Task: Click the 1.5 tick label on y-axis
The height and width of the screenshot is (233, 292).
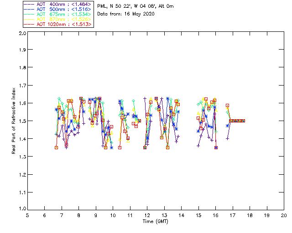Action: pos(22,121)
